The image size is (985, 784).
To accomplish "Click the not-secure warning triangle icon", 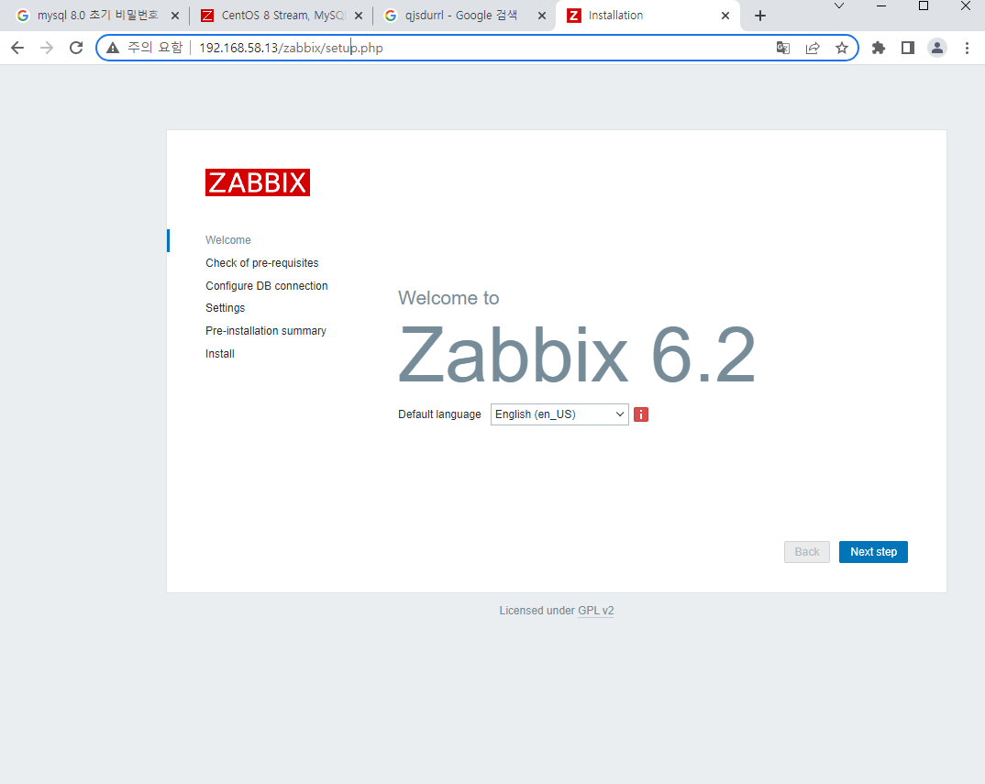I will coord(113,48).
